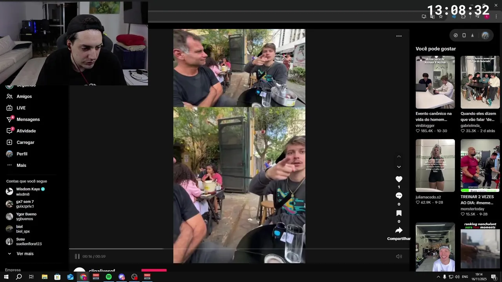Click the clipalivesof uploader name

pos(102,271)
